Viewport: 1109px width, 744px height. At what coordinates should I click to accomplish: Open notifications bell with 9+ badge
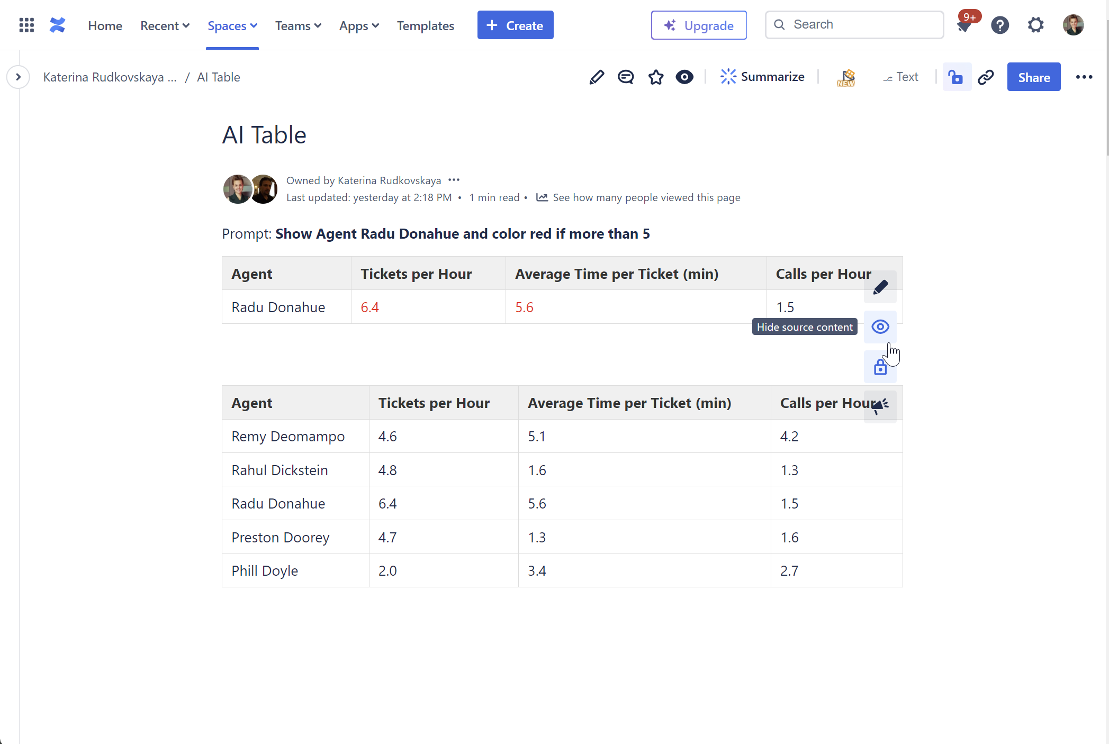(x=964, y=25)
